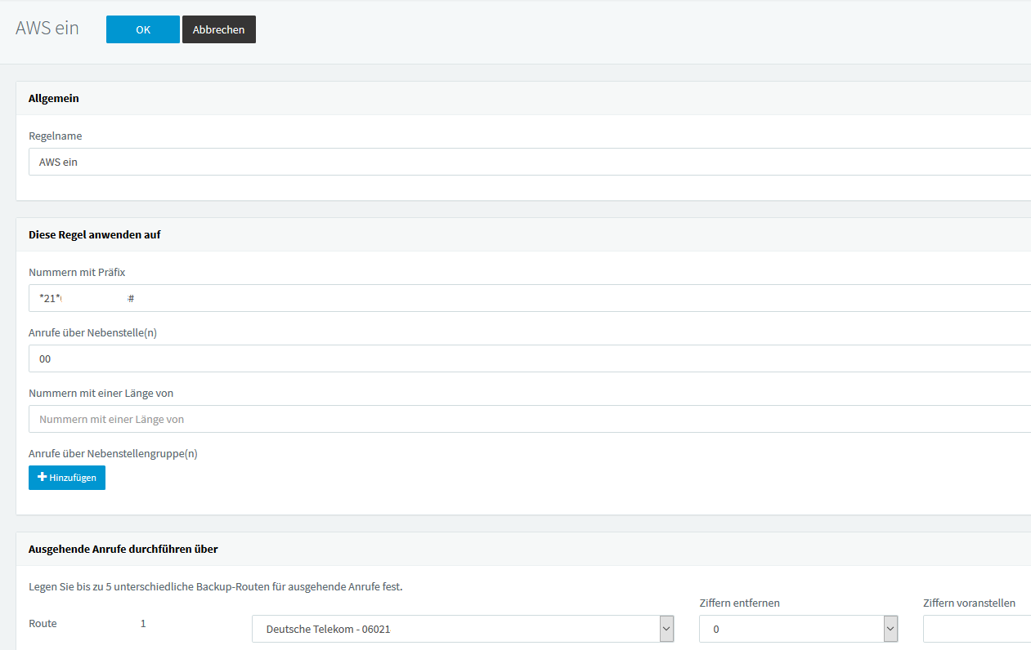Focus the Regelname text field
Screen dimensions: 1031x650
click(523, 162)
